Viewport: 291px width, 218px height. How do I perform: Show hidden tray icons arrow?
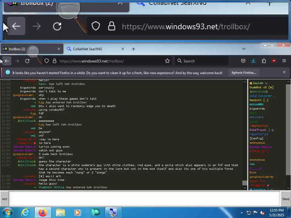coord(242,213)
